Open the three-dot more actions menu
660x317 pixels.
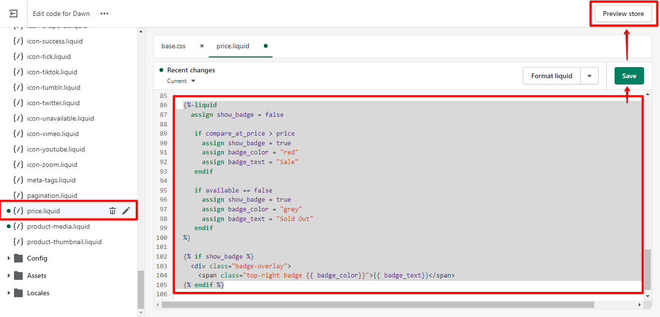104,14
